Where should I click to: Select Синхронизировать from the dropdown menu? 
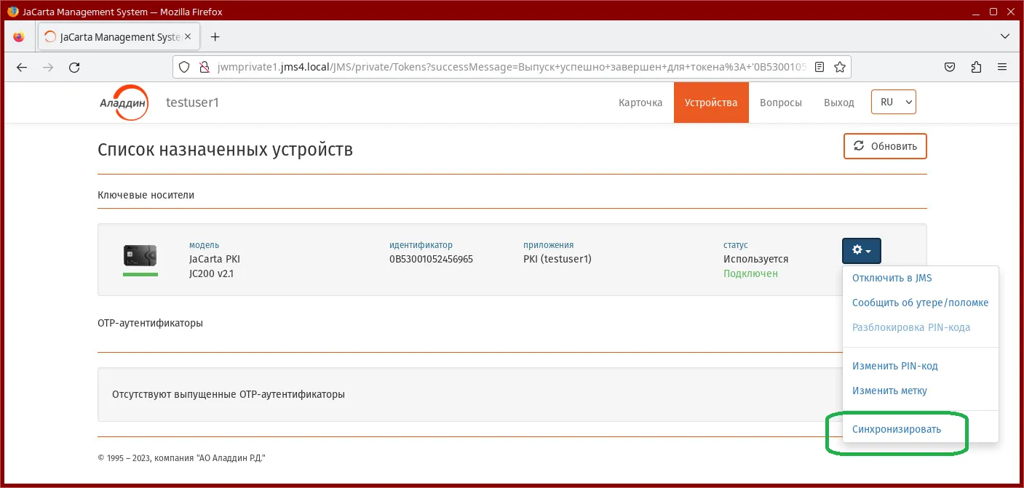pyautogui.click(x=897, y=429)
